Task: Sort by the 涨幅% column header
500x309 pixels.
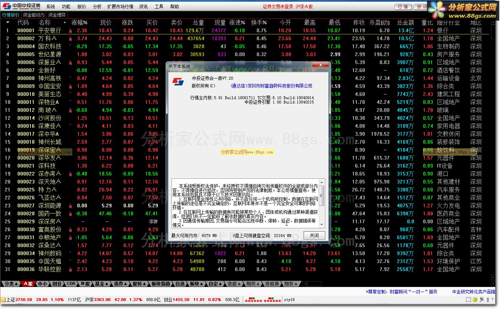Action: [x=79, y=22]
